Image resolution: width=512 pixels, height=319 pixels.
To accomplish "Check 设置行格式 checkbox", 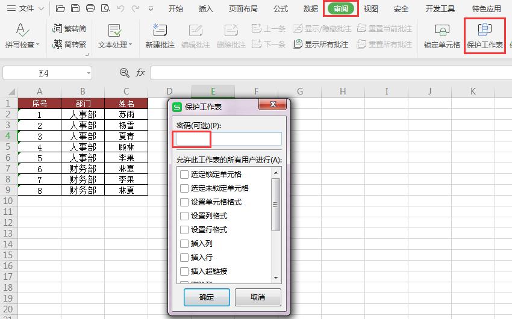I will [184, 230].
